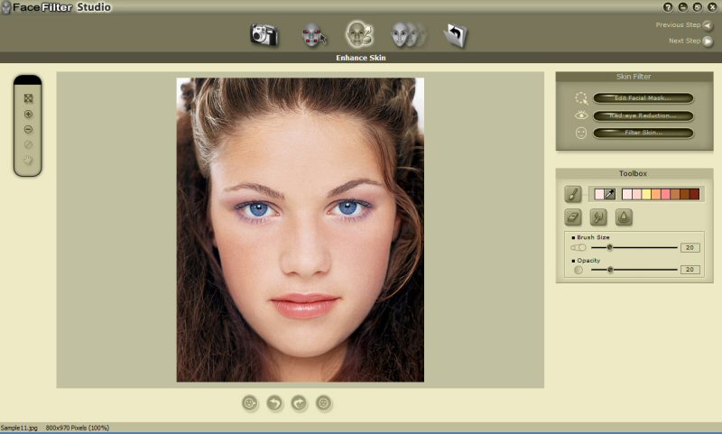Select the smudge finger tool
The width and height of the screenshot is (722, 434).
click(598, 217)
